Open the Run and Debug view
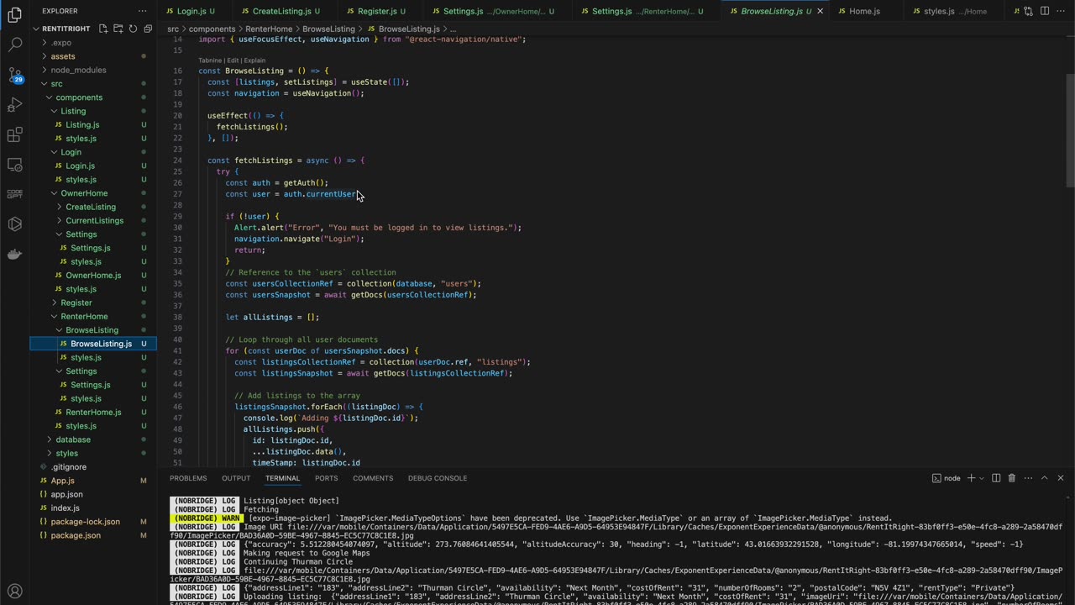This screenshot has height=605, width=1075. pyautogui.click(x=14, y=105)
